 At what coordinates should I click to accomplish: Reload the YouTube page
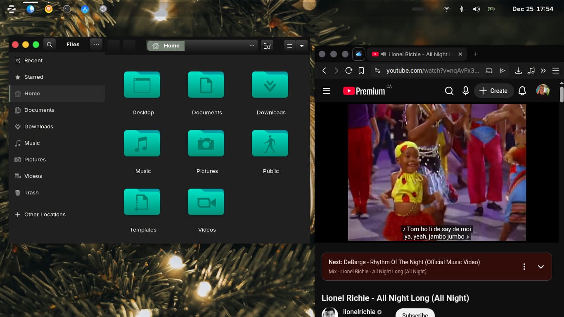[349, 71]
